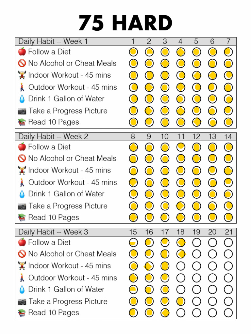Image resolution: width=251 pixels, height=334 pixels.
Task: Mark Indoor Workout circle for day 18
Action: (x=181, y=266)
